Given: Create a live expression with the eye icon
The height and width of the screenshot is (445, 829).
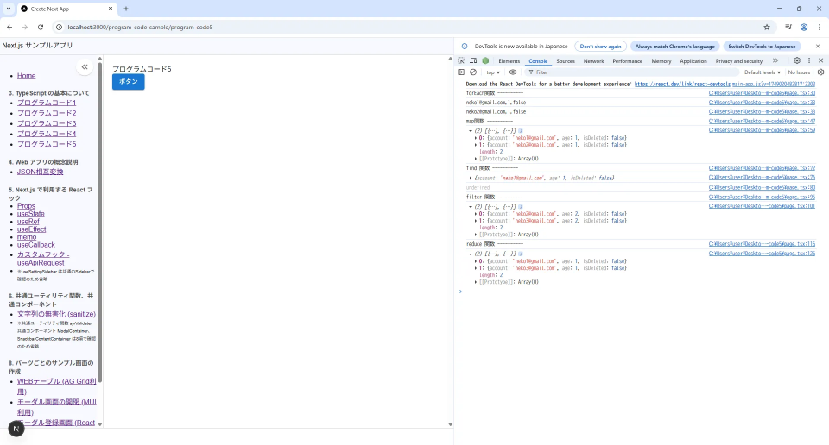Looking at the screenshot, I should [x=513, y=72].
